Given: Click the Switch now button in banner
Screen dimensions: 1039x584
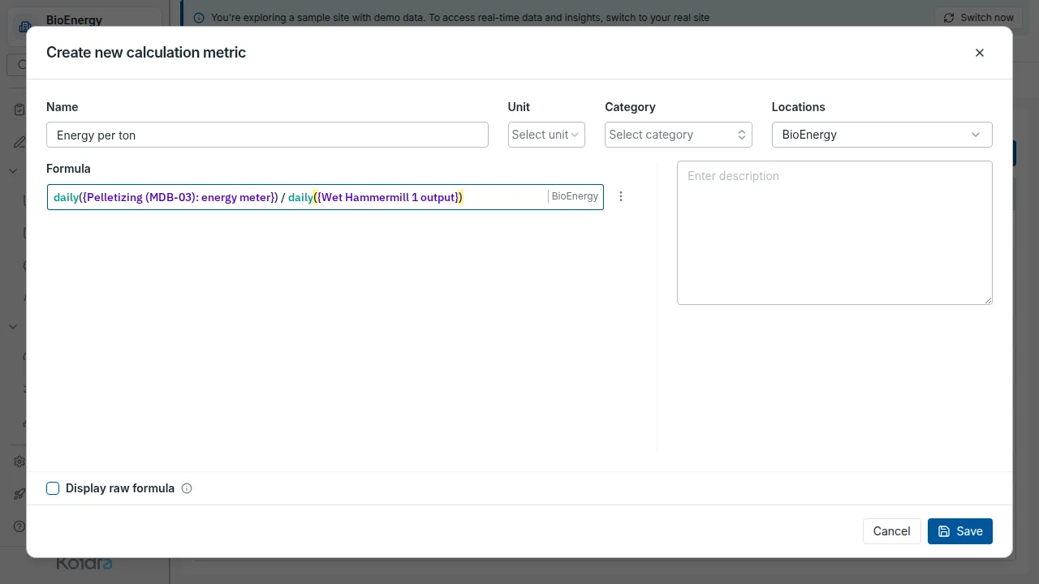Looking at the screenshot, I should coord(979,17).
